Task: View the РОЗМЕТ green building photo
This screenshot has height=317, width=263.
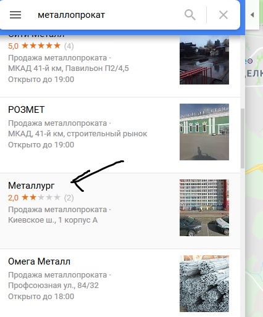Action: coord(204,132)
